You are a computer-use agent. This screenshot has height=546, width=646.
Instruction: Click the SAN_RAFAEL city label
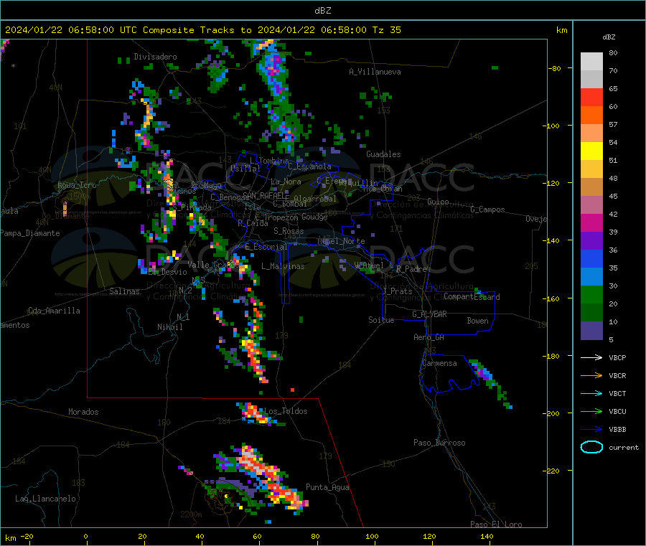click(266, 195)
